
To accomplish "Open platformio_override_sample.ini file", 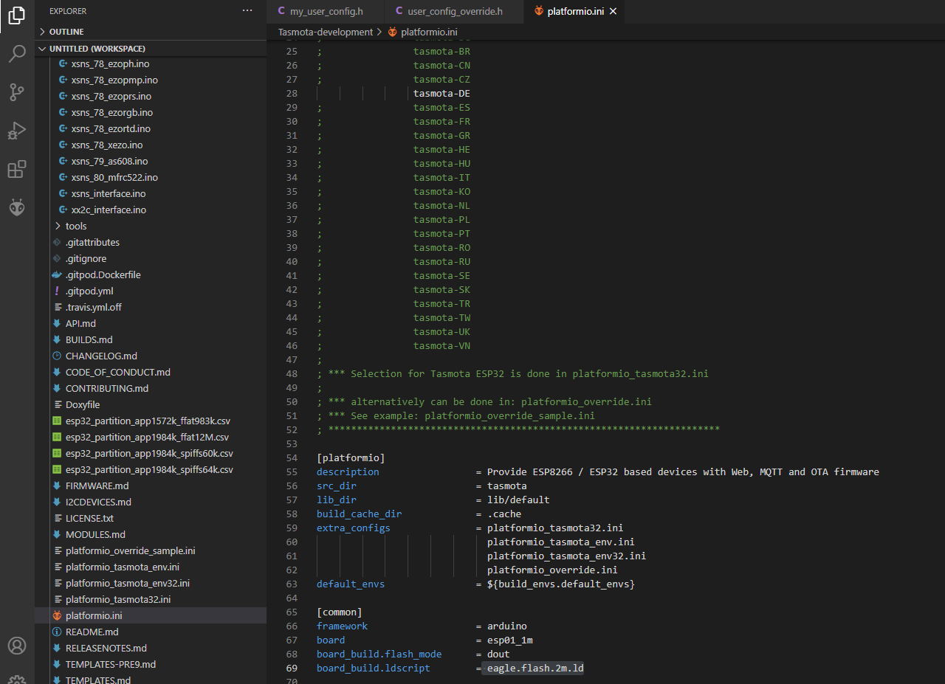I will pyautogui.click(x=130, y=550).
